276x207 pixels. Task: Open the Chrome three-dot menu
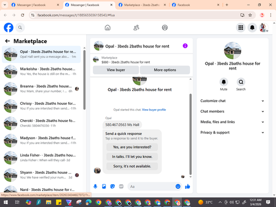270,15
